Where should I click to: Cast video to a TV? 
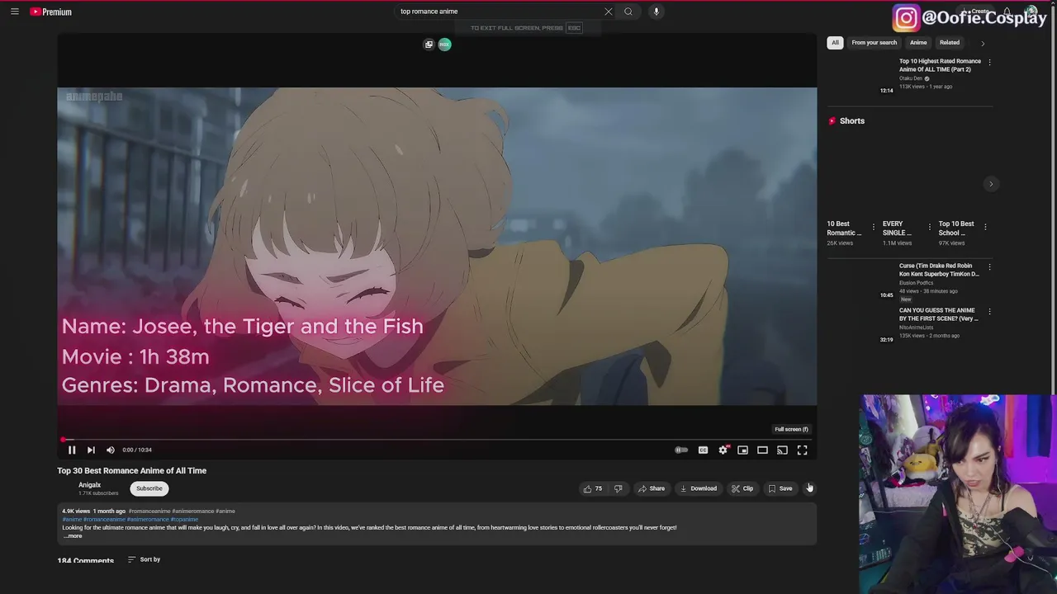(783, 450)
